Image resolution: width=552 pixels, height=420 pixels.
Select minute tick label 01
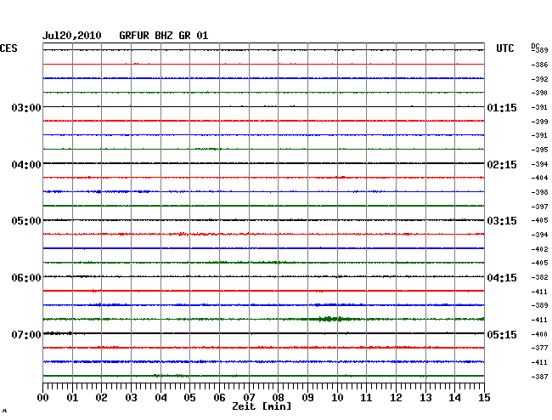coord(72,397)
